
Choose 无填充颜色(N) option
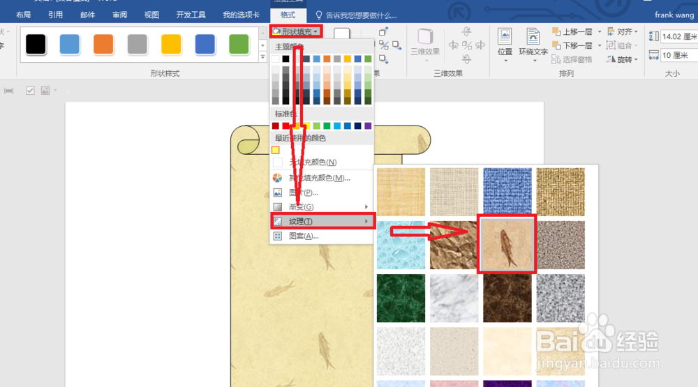click(321, 162)
